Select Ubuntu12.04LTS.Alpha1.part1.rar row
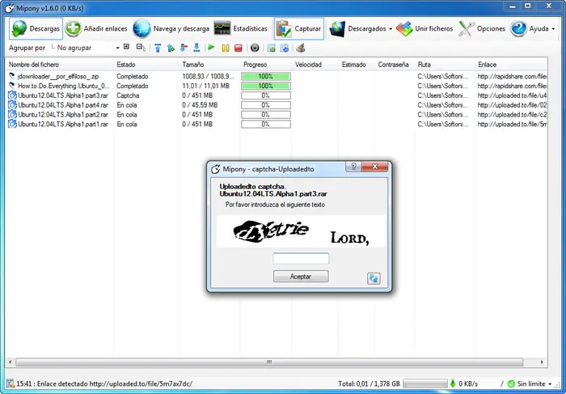The height and width of the screenshot is (394, 566). pos(277,124)
